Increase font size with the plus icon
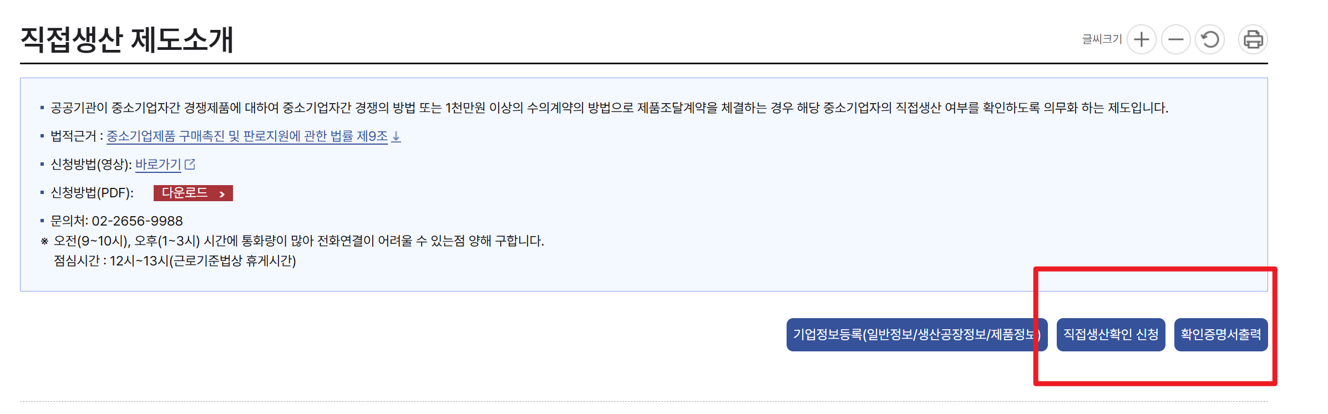This screenshot has height=414, width=1328. (1142, 39)
